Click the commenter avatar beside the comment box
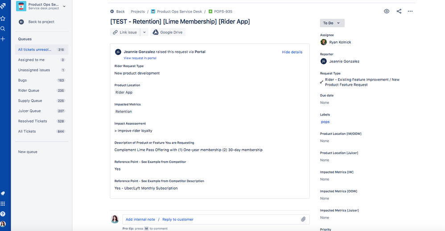This screenshot has height=231, width=445. click(115, 219)
